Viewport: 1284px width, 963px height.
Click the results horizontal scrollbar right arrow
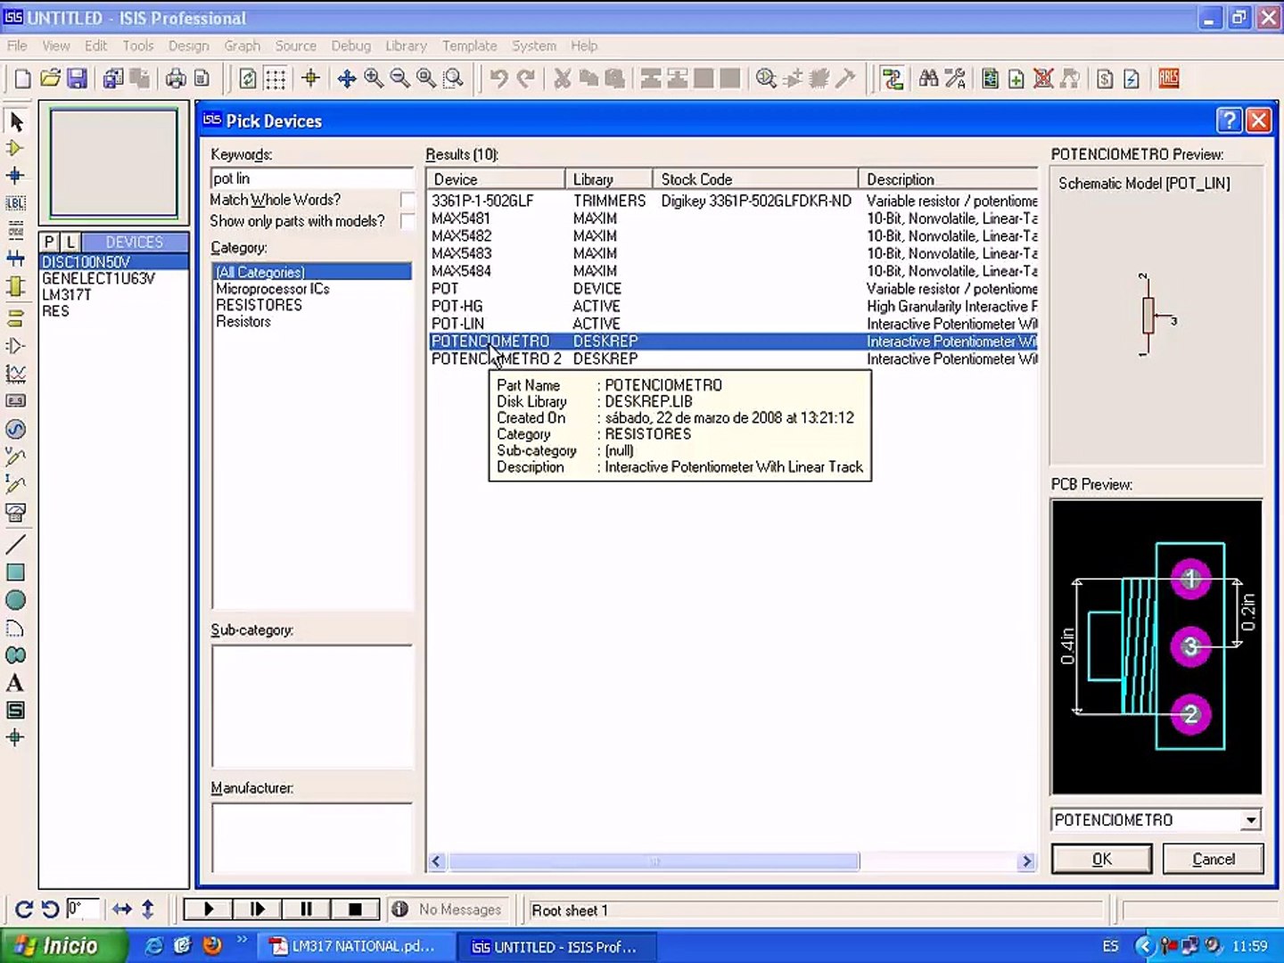click(x=1026, y=861)
